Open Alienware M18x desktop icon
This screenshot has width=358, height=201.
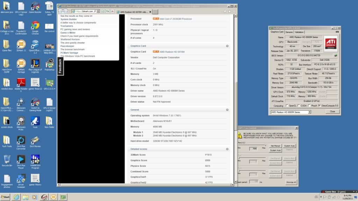(21, 123)
